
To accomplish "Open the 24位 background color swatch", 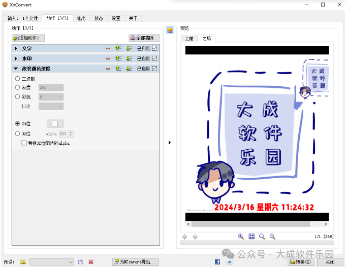I will pos(55,124).
